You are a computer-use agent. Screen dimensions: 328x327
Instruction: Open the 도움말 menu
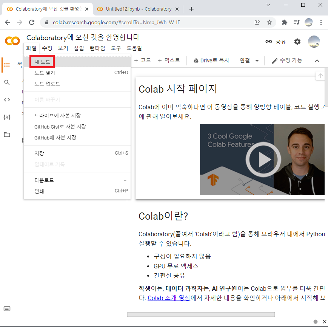pos(134,48)
